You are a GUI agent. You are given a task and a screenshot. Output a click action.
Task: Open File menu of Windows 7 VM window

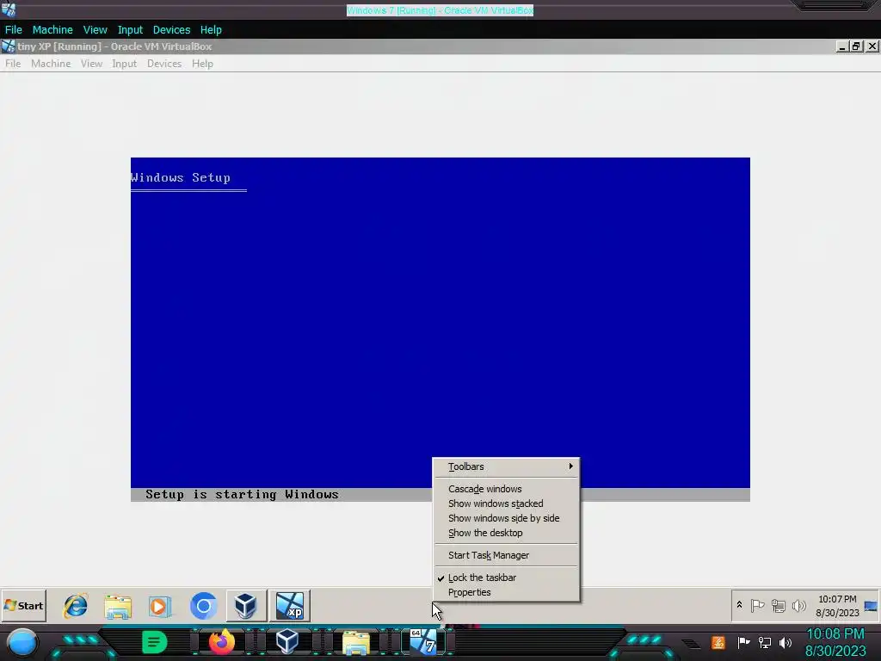pyautogui.click(x=14, y=30)
